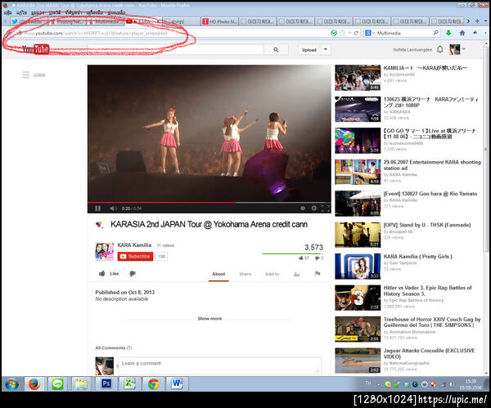Open search engine selector dropdown
The image size is (491, 408).
tap(370, 33)
